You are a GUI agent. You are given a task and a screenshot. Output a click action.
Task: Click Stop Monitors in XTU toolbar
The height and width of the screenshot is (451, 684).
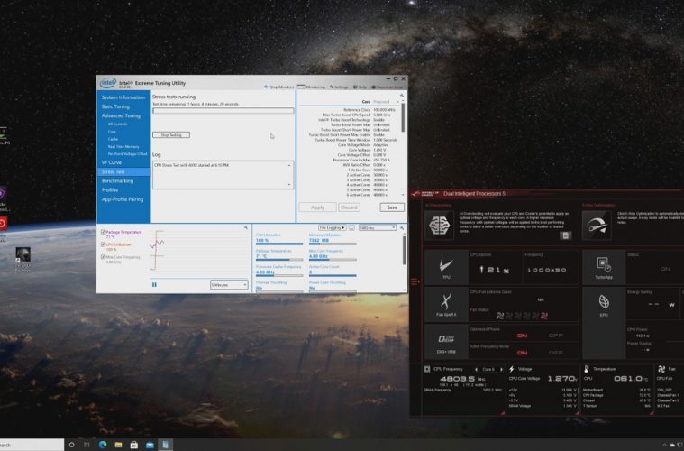278,87
